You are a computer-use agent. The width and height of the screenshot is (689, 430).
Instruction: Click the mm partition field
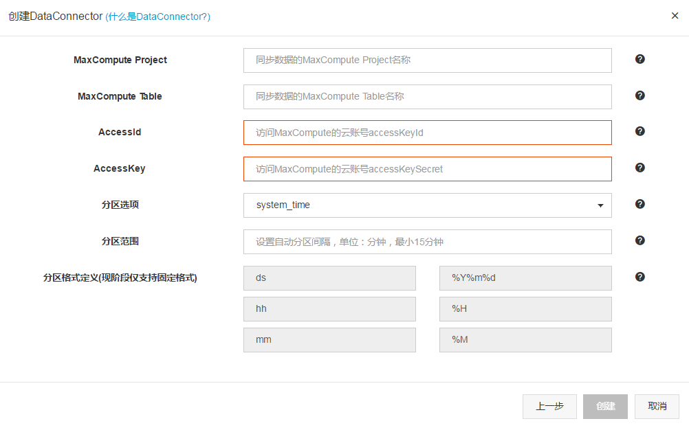click(329, 340)
